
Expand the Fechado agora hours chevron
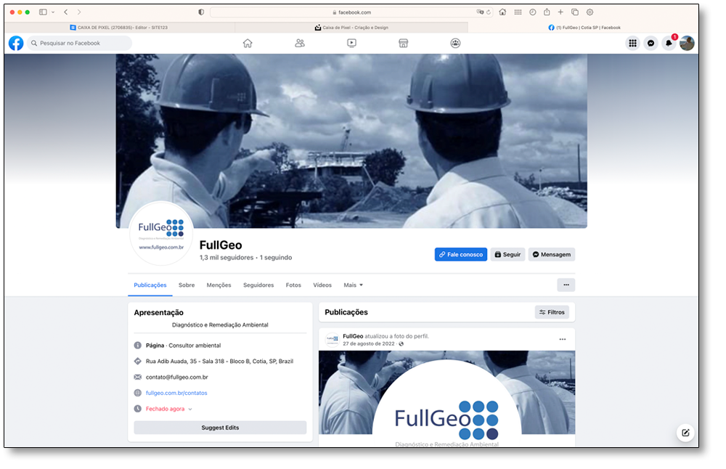pos(190,409)
